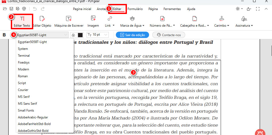Choose MS Sans Serif font

click(45, 104)
